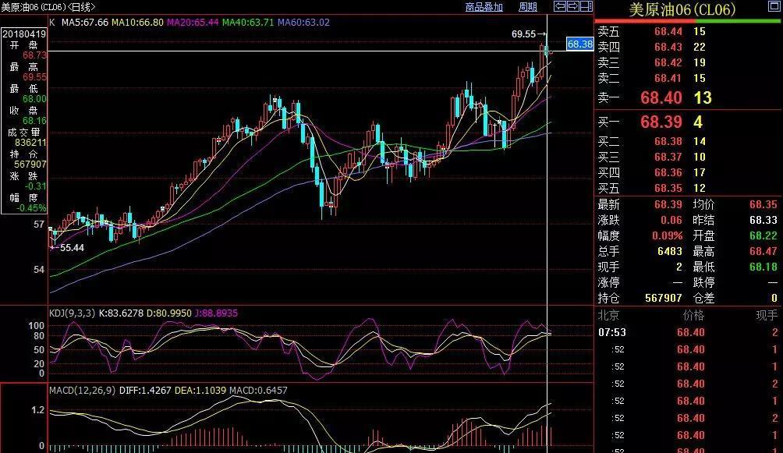Click the 最高 value 68.47
Screen dimensions: 783x453
point(764,251)
